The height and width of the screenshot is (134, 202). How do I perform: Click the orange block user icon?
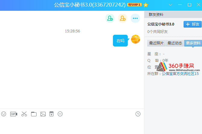123,18
